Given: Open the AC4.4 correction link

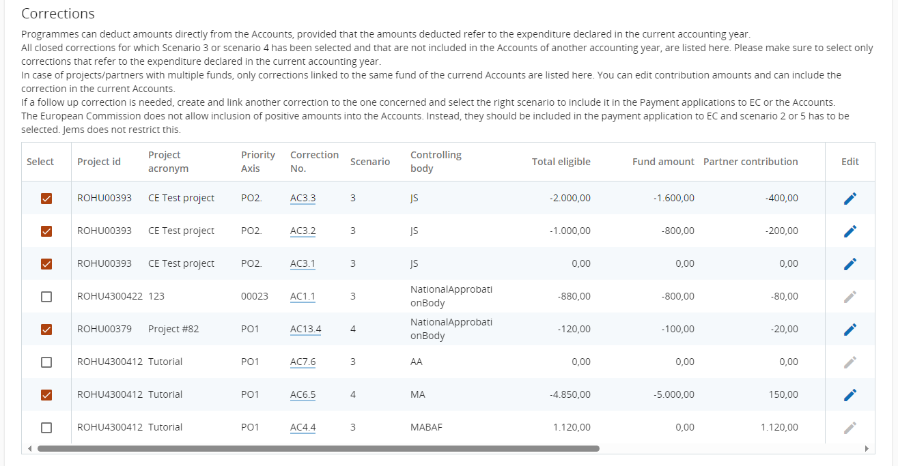Looking at the screenshot, I should pyautogui.click(x=303, y=427).
